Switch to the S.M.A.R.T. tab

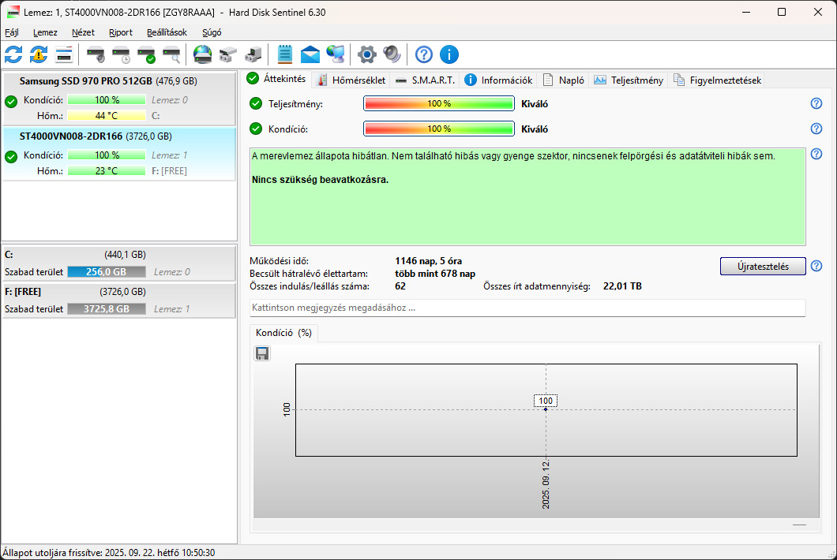click(x=425, y=80)
